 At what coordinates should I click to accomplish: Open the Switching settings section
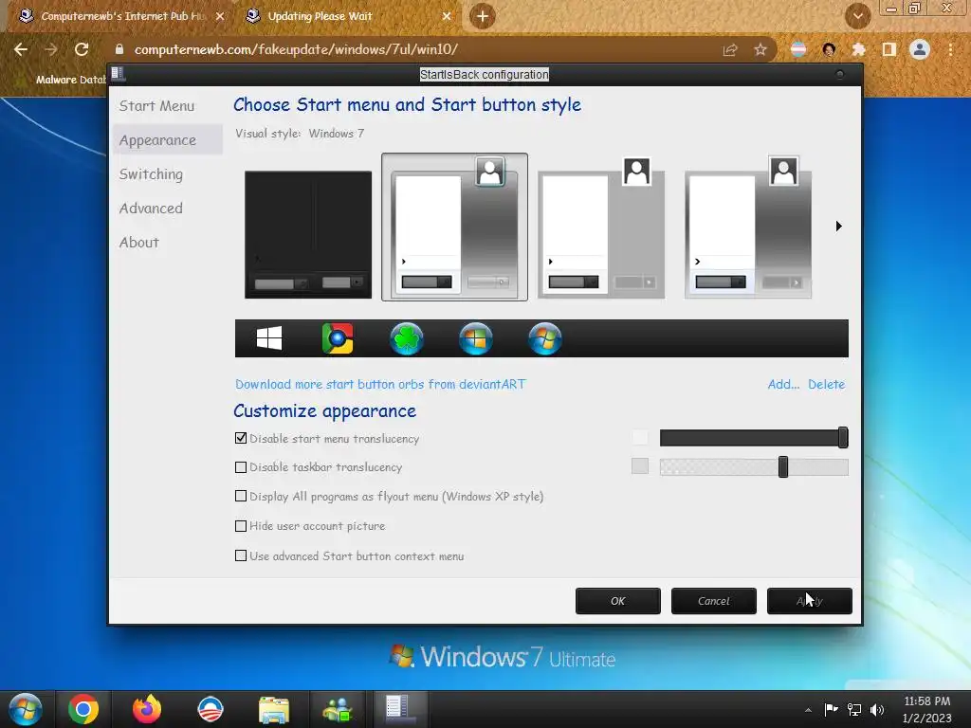(x=151, y=174)
